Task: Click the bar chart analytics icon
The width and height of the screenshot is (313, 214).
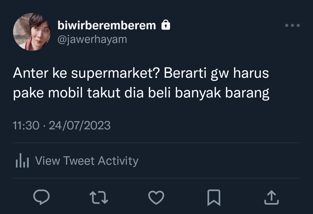Action: [x=22, y=160]
